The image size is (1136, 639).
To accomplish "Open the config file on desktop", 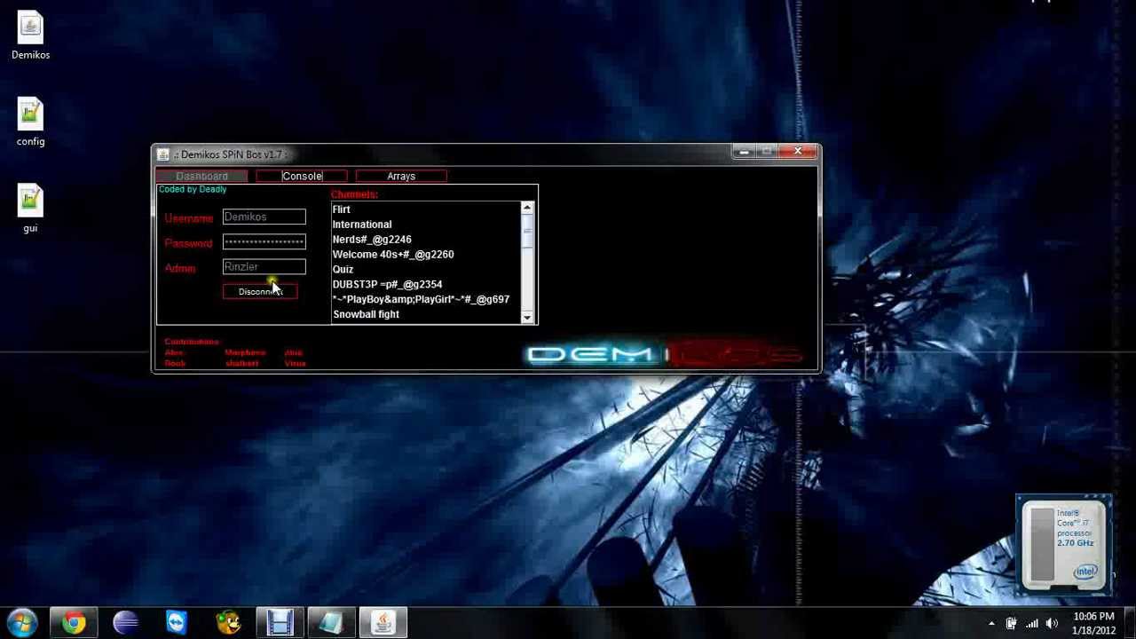I will (30, 122).
